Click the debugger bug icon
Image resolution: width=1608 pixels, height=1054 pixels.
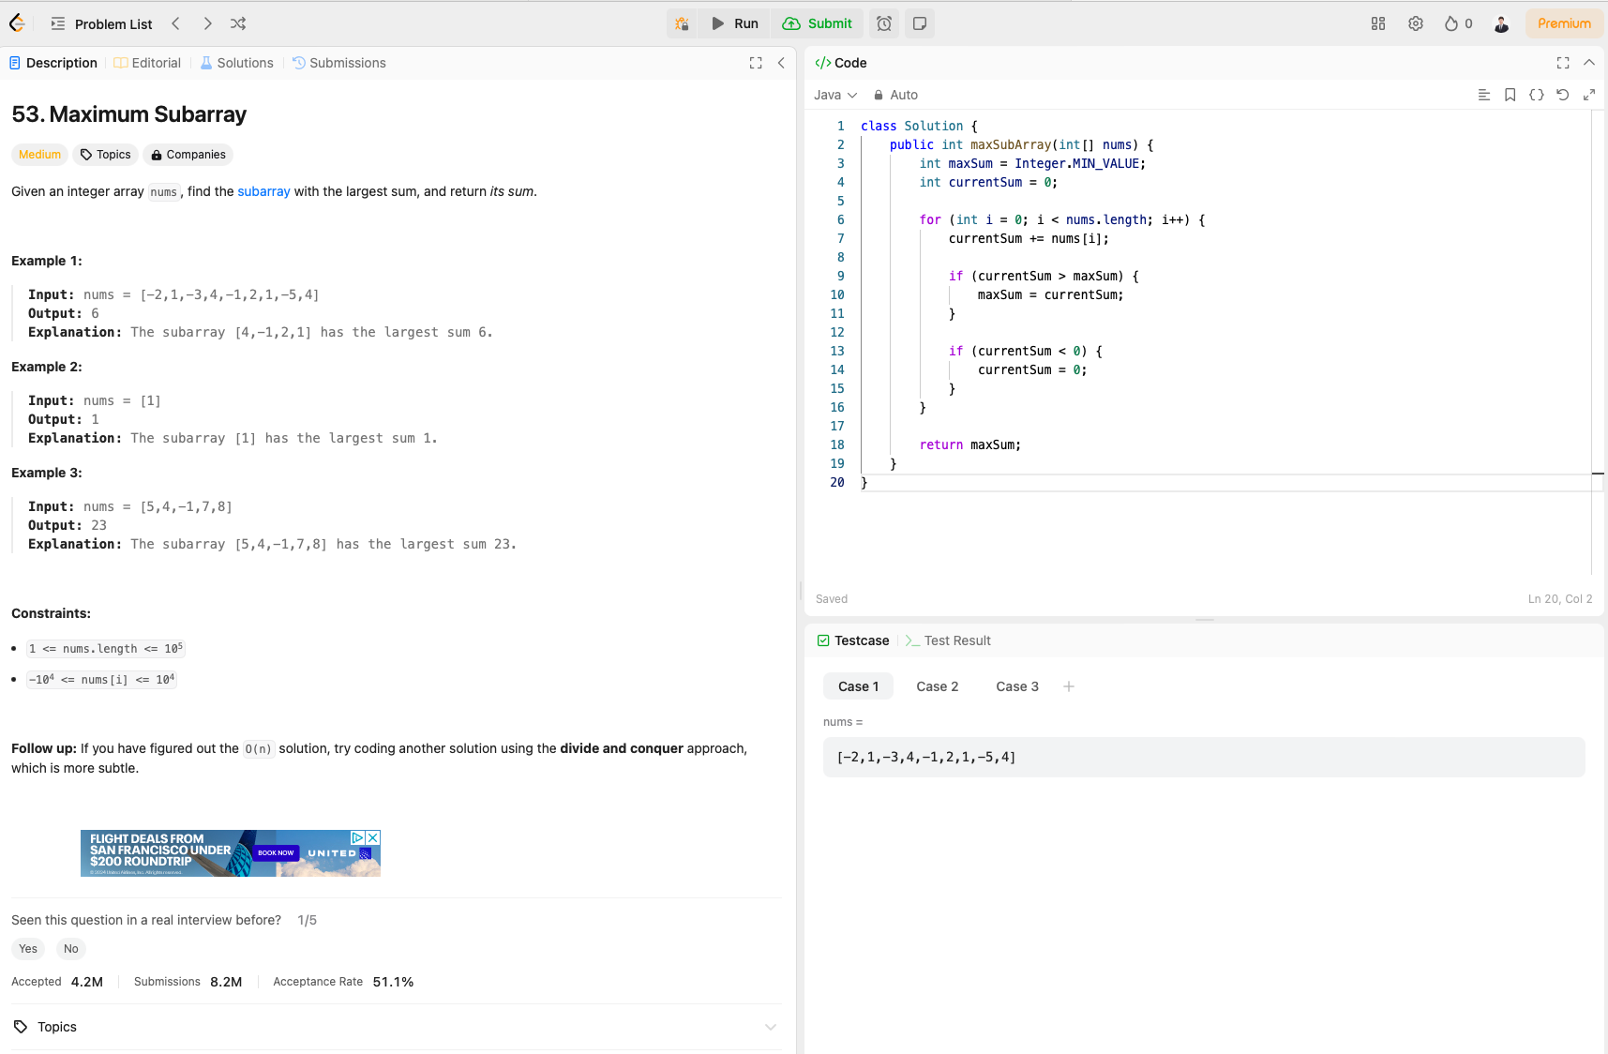click(682, 23)
